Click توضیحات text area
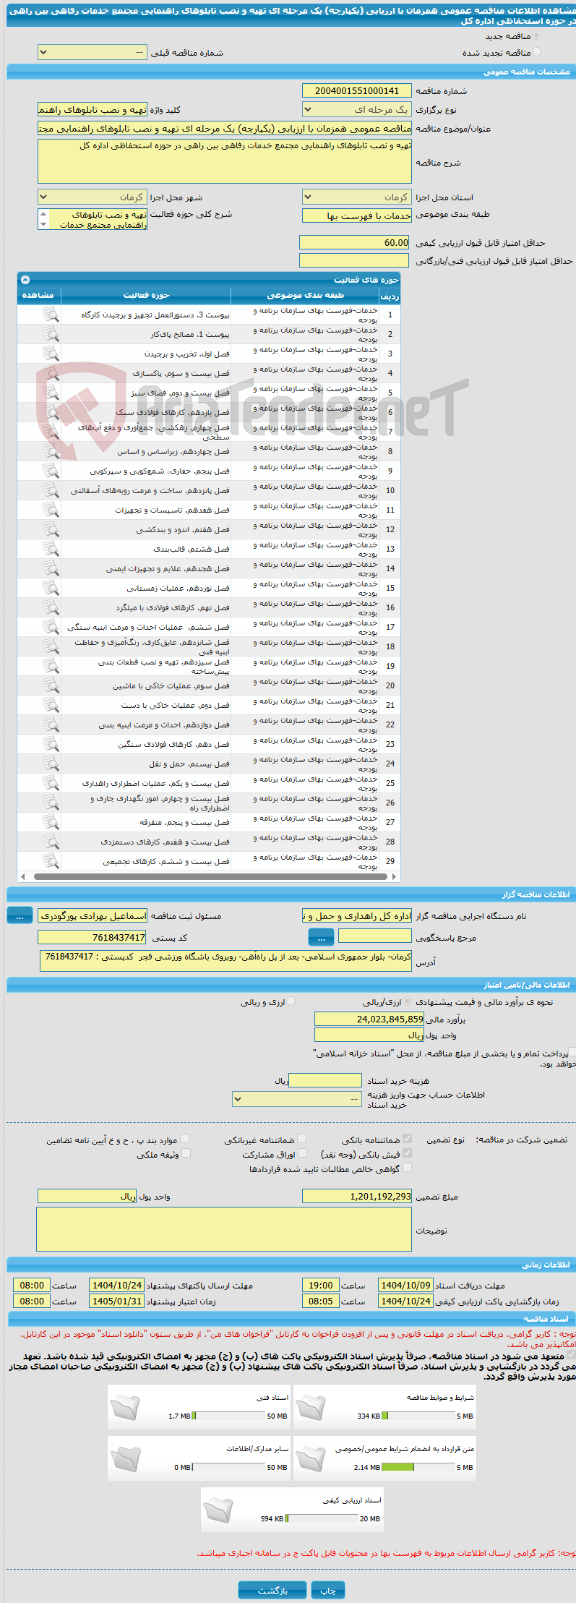Screen dimensions: 576x1603 click(224, 1229)
